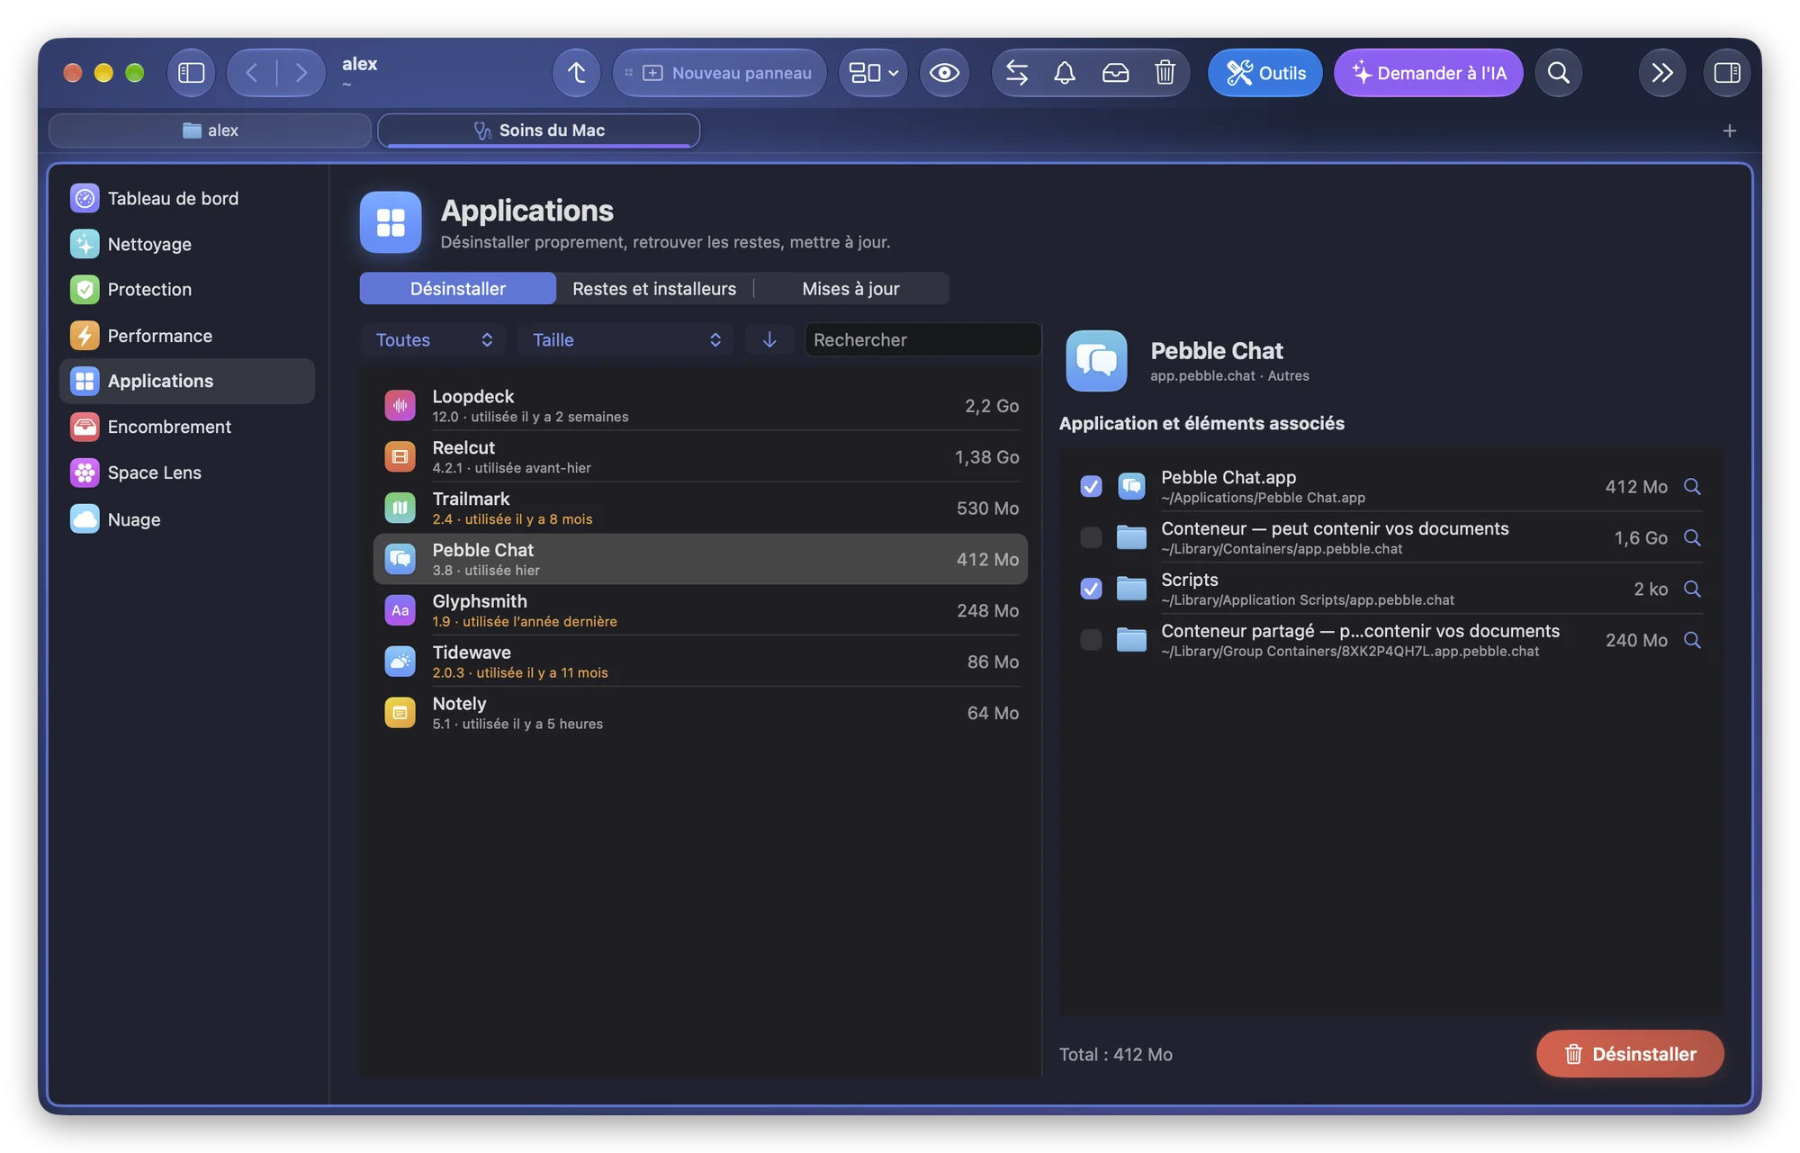The width and height of the screenshot is (1800, 1153).
Task: Click the trash icon in toolbar
Action: click(1165, 73)
